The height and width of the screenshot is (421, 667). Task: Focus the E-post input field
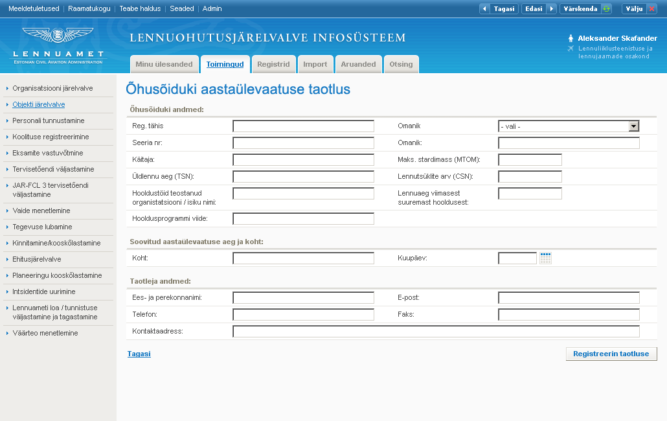coord(569,298)
